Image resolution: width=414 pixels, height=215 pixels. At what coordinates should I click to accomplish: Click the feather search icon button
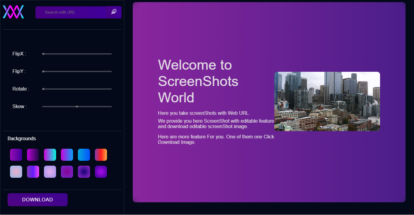tap(114, 12)
